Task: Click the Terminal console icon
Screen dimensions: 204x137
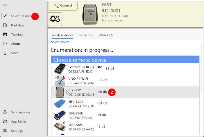Action: coord(5,34)
